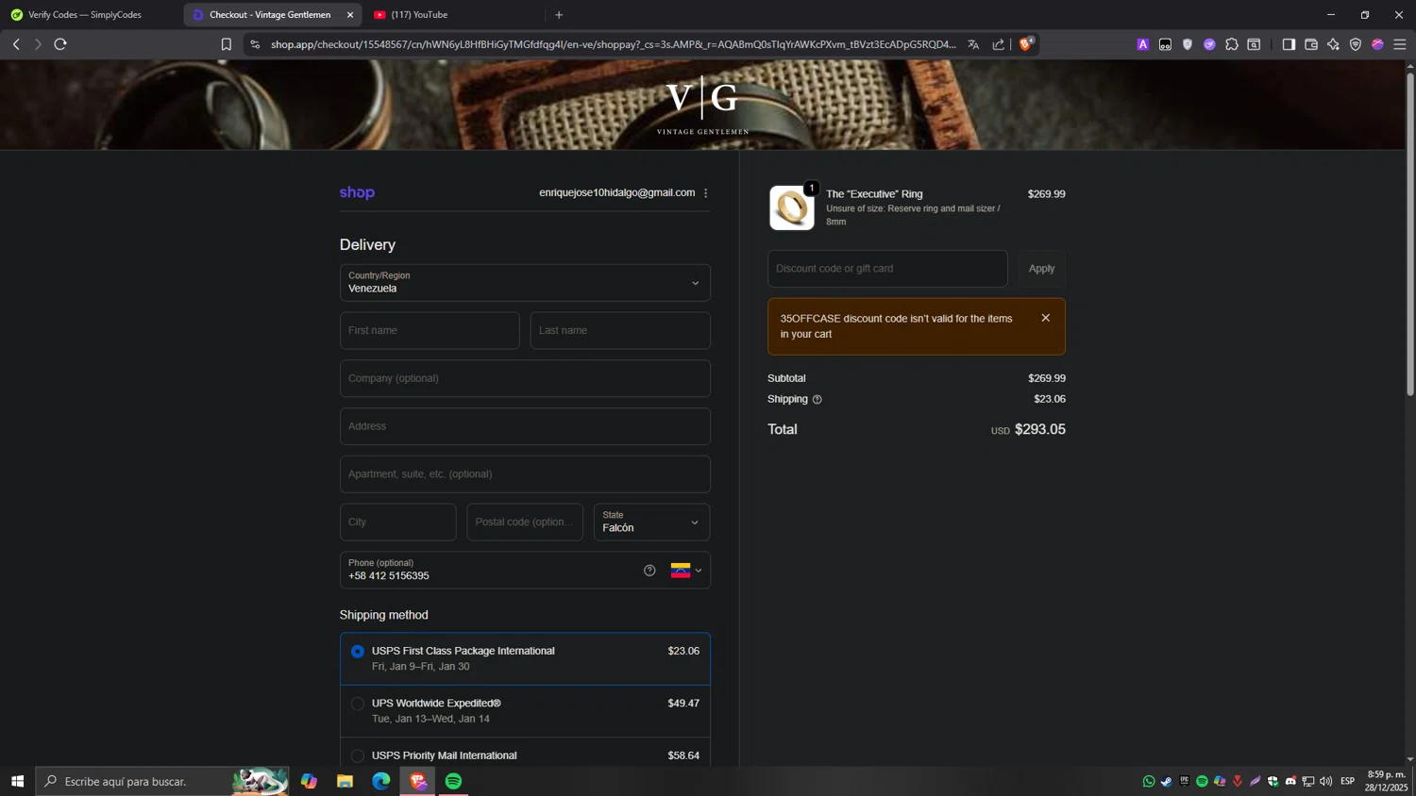The height and width of the screenshot is (796, 1416).
Task: Open the browser profile avatar
Action: [1377, 44]
